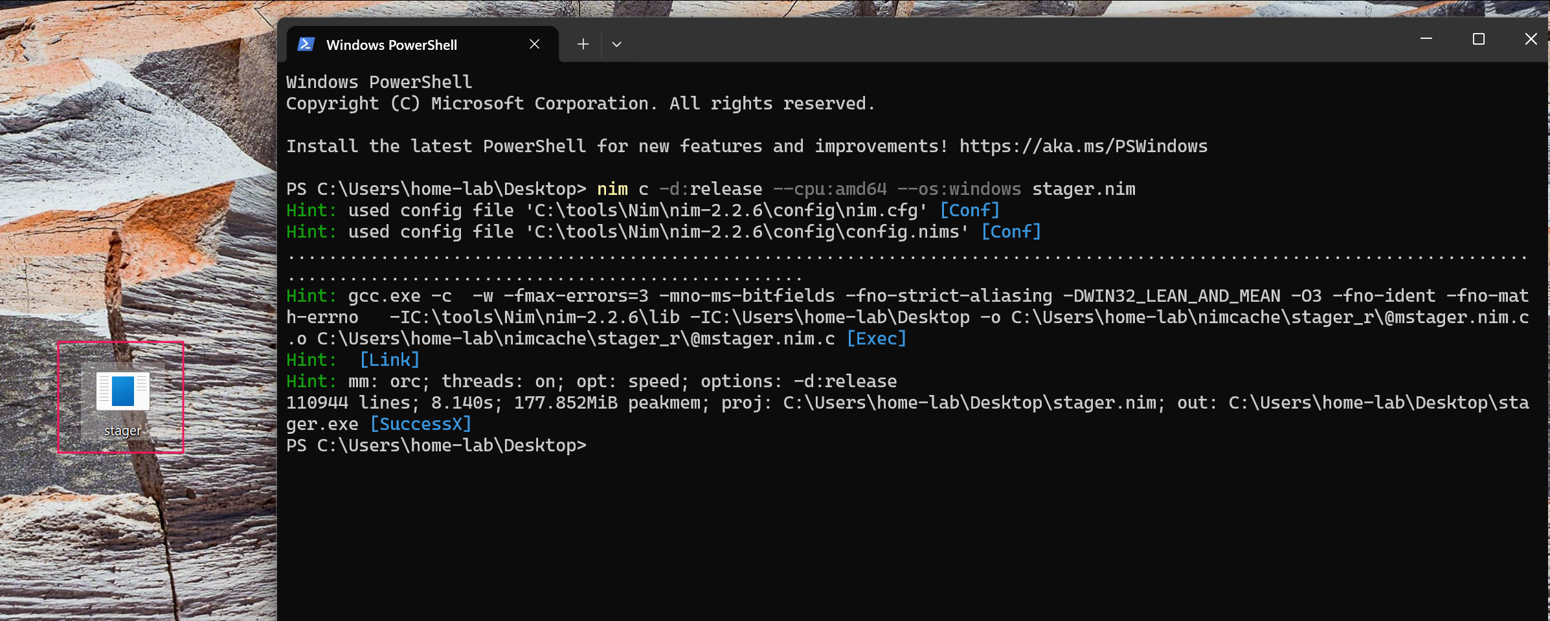Click the '--os:windows' flag text
Image resolution: width=1550 pixels, height=621 pixels.
click(959, 189)
